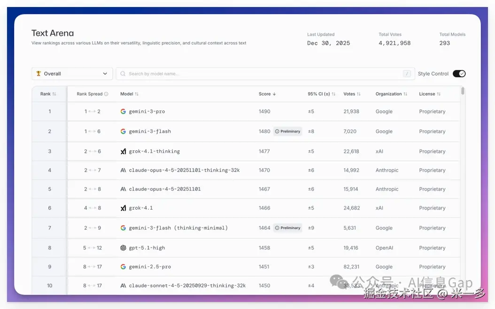Click Preliminary badge on gemini-3-flash score 1480
495x309 pixels.
pyautogui.click(x=287, y=131)
